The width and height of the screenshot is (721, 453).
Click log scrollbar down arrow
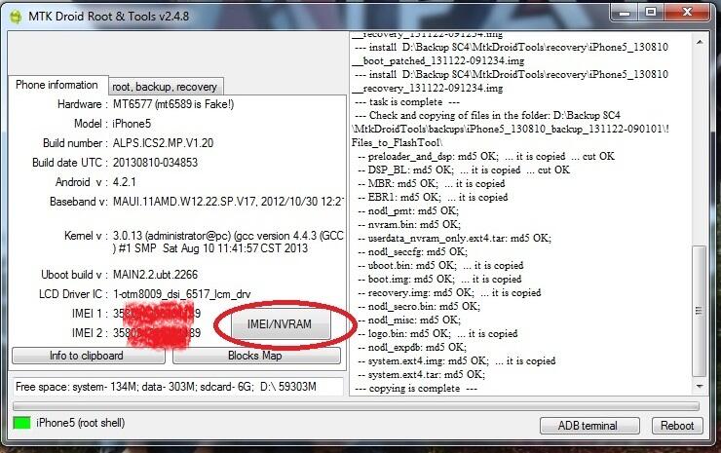(700, 387)
